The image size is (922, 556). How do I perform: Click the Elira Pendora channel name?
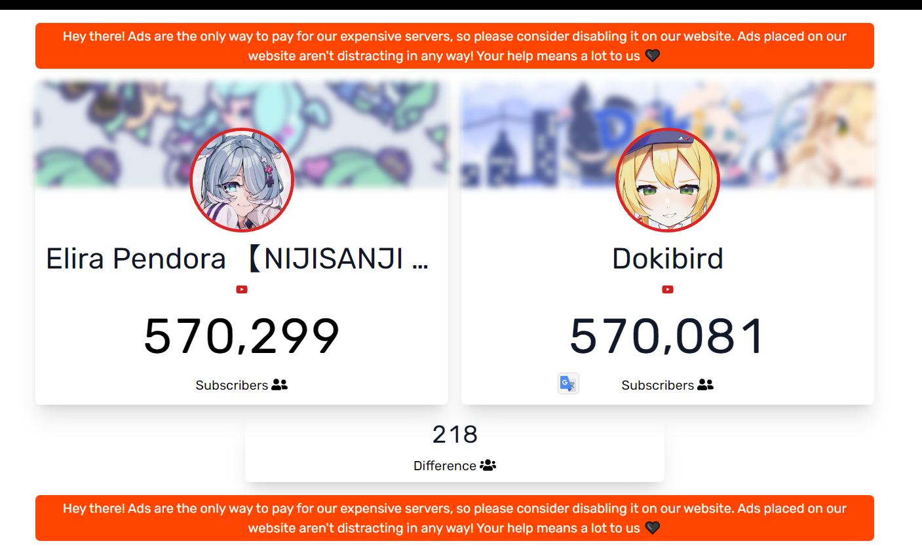pos(237,259)
